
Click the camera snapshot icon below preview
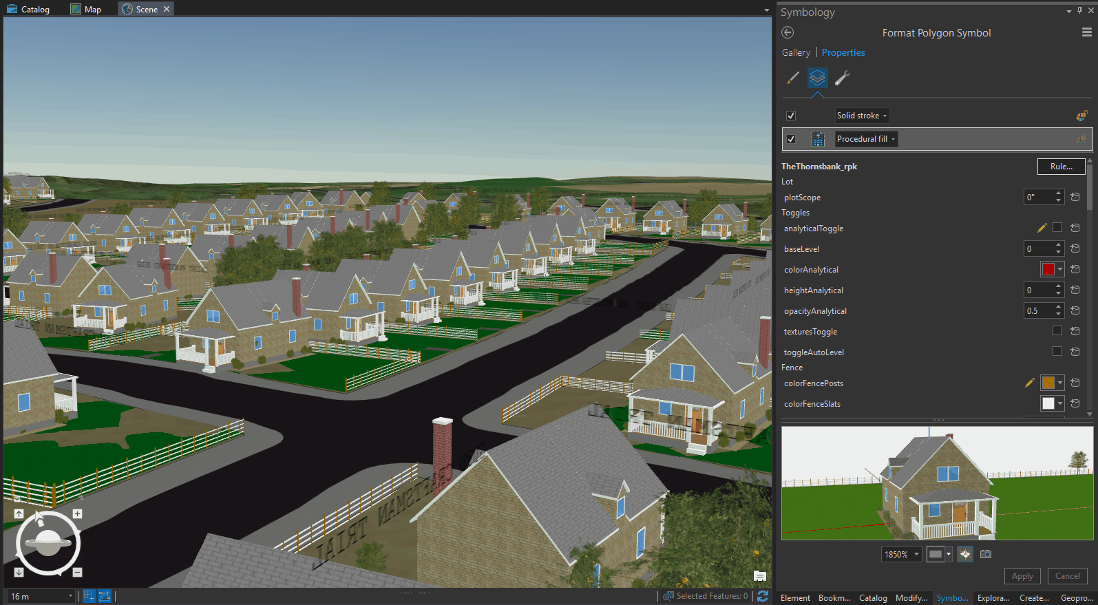(x=986, y=554)
